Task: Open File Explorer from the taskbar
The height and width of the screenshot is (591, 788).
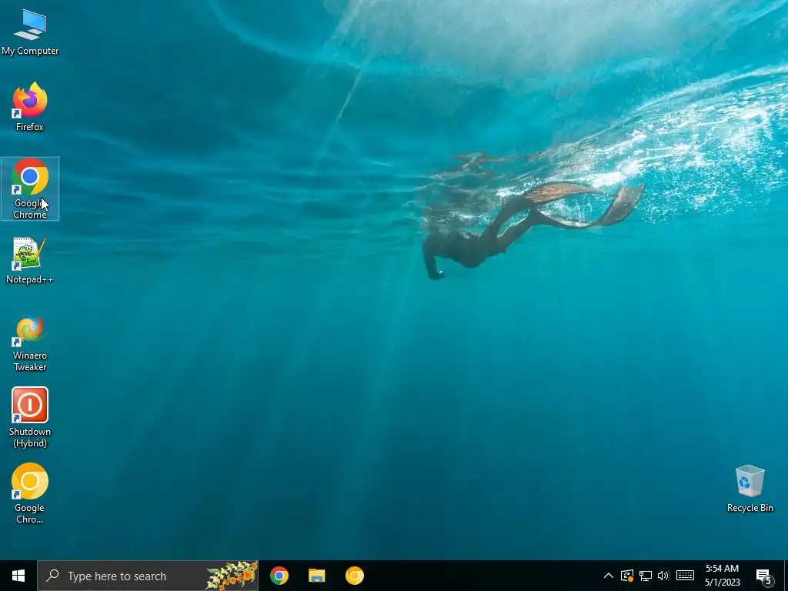Action: pyautogui.click(x=316, y=576)
